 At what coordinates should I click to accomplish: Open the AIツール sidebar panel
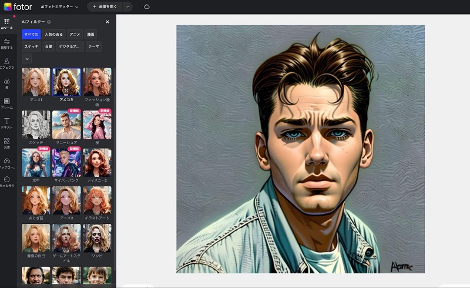[x=7, y=24]
